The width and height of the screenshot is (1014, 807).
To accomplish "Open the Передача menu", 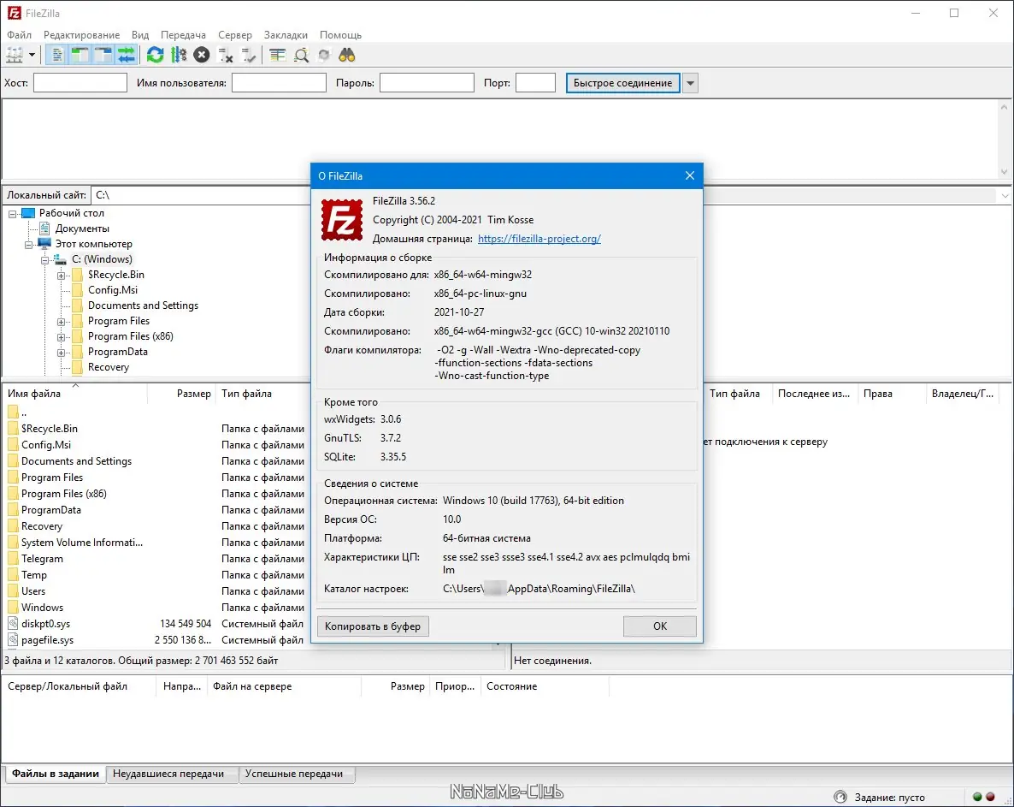I will coord(183,35).
